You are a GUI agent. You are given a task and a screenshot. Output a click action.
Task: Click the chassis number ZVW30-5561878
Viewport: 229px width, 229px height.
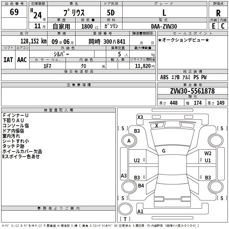pos(192,91)
